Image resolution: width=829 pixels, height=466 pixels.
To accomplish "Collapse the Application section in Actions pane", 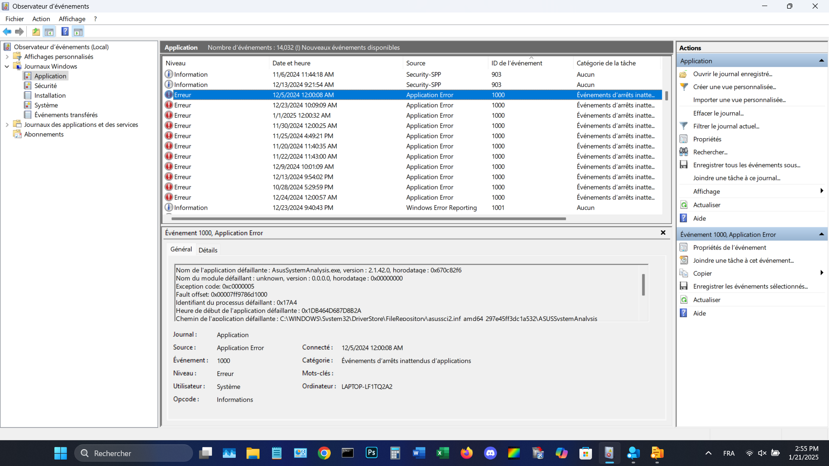I will pos(821,60).
